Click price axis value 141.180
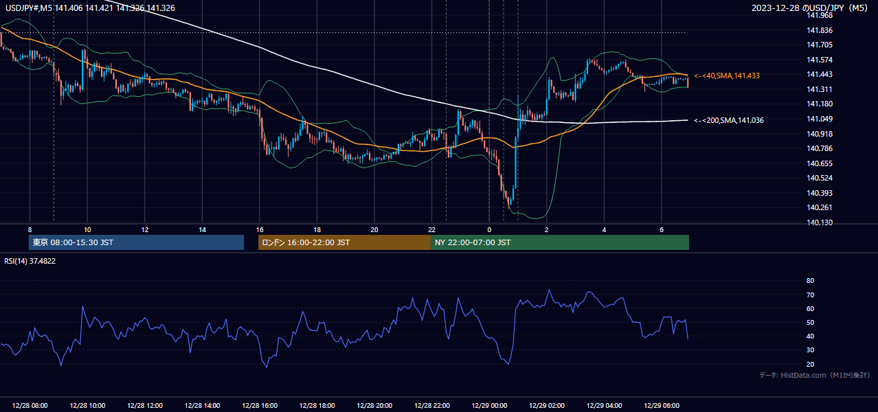 pyautogui.click(x=820, y=104)
